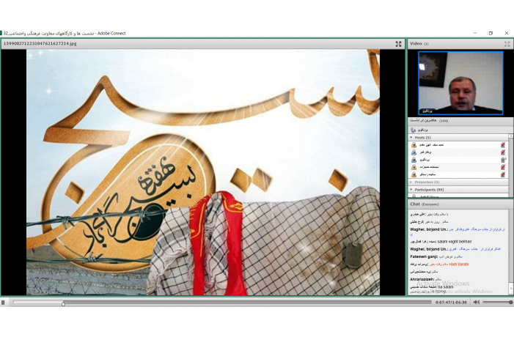This screenshot has width=514, height=337.
Task: Select the 'ba salam' chat message
Action: click(x=431, y=287)
